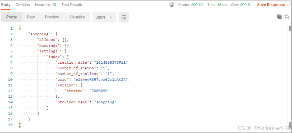Screen dimensions: 292x133
Task: Open search in response body
Action: (x=287, y=17)
